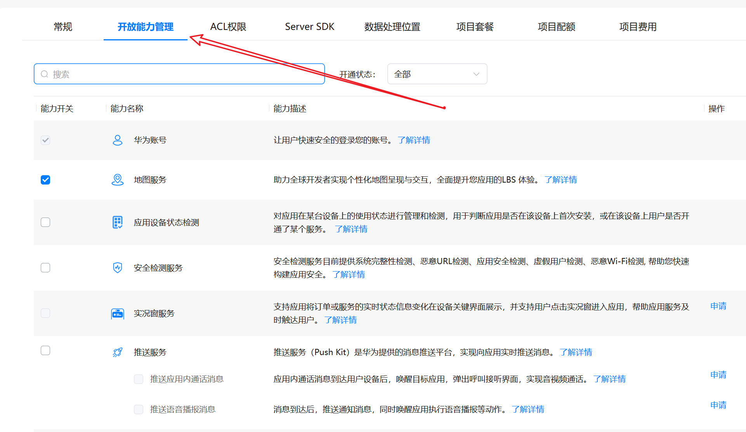Viewport: 746px width, 432px height.
Task: Click the security detection shield icon
Action: [x=117, y=268]
